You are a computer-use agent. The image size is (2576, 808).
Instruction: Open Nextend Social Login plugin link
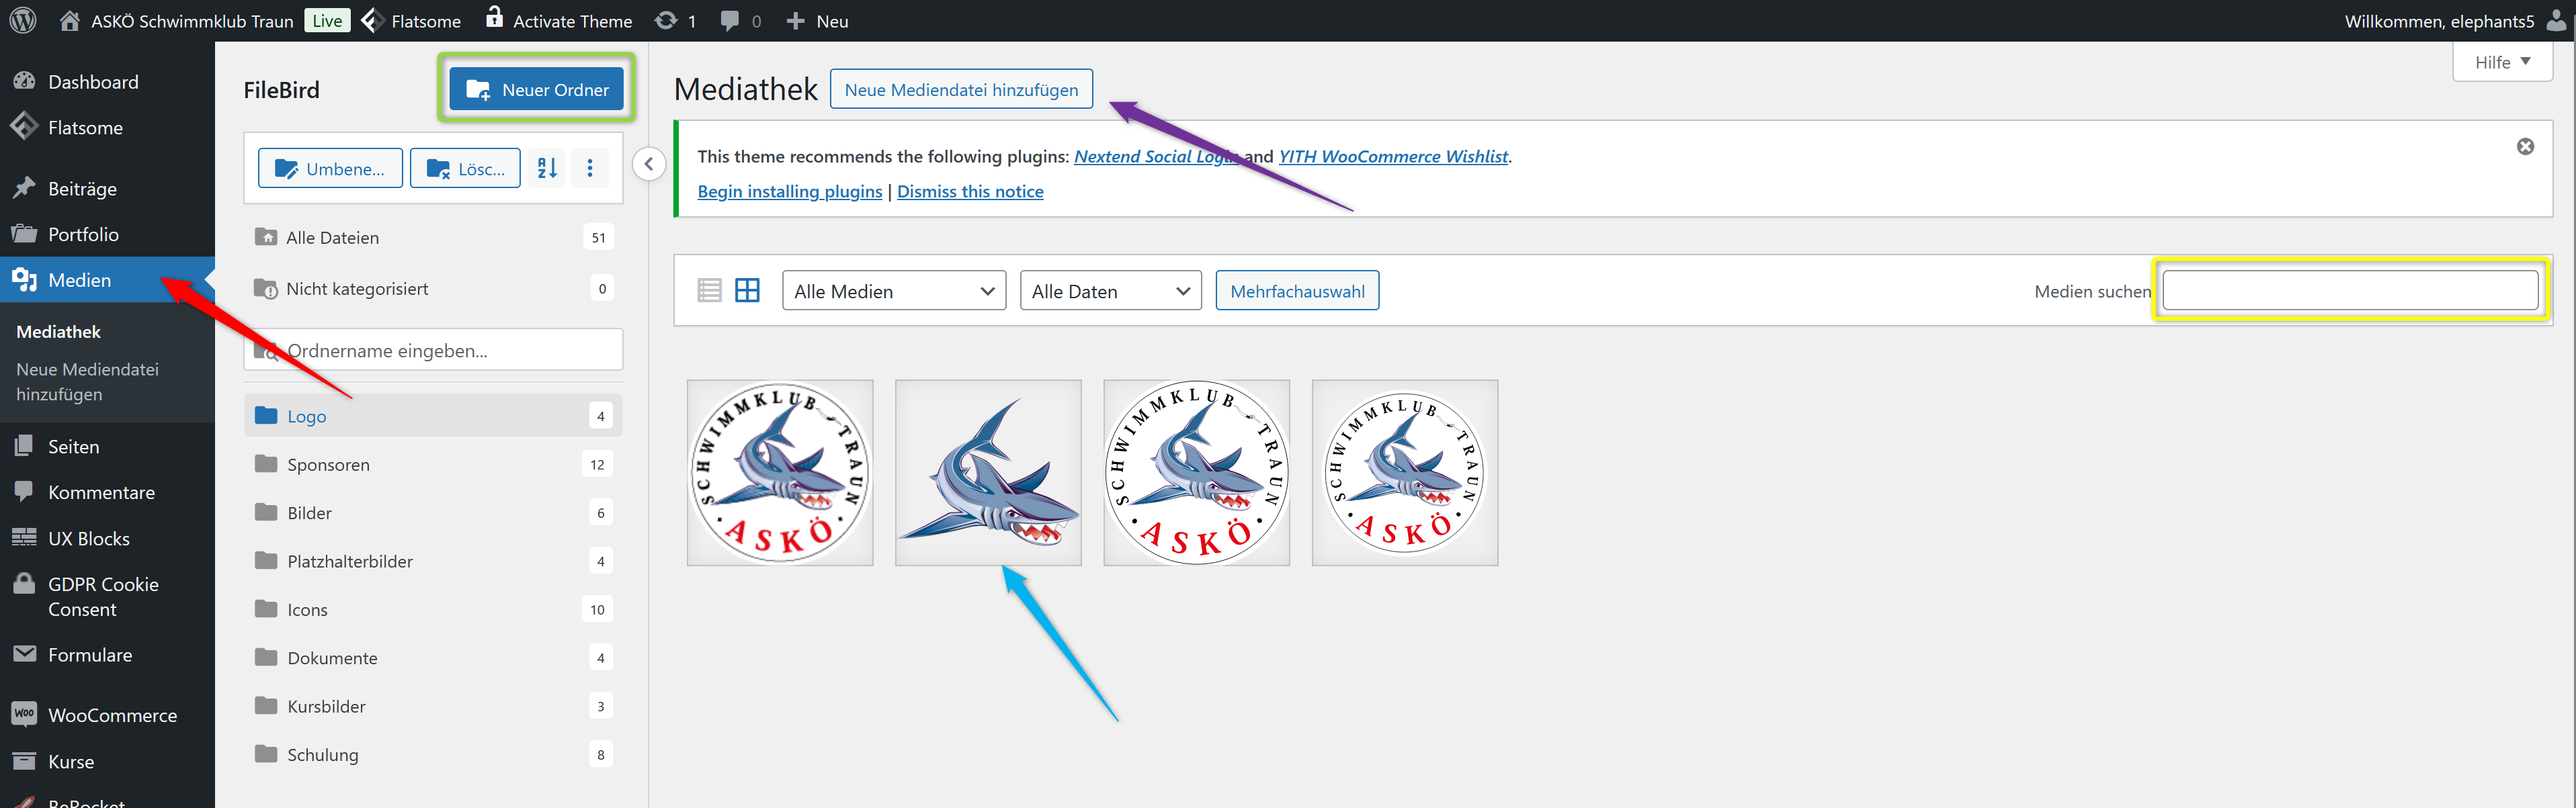point(1157,156)
